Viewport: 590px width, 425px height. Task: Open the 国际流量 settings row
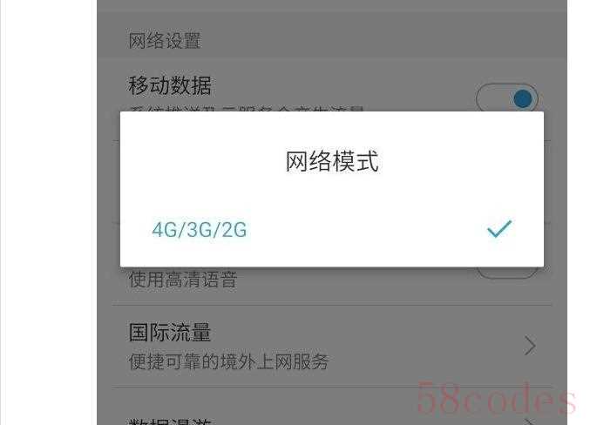(332, 347)
